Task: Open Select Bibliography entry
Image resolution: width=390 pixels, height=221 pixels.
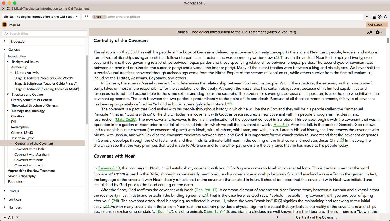Action: click(x=22, y=176)
